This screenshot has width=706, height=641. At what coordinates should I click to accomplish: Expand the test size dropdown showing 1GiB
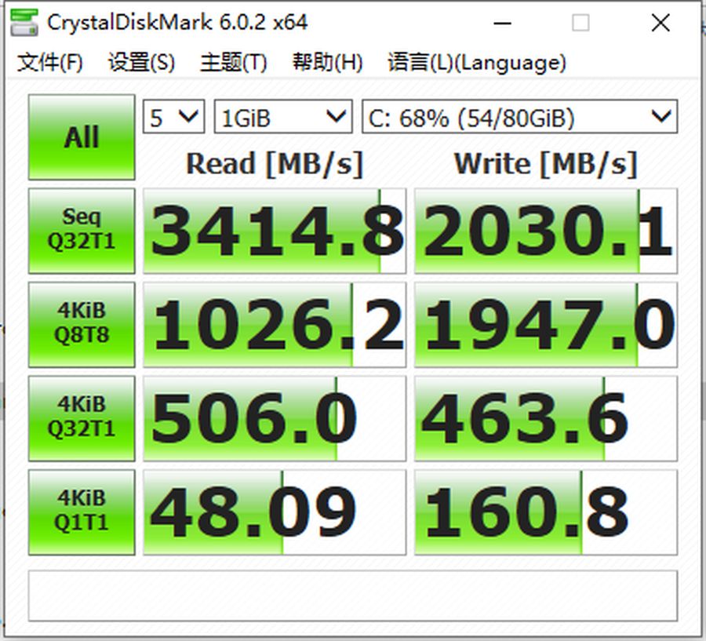pyautogui.click(x=283, y=117)
